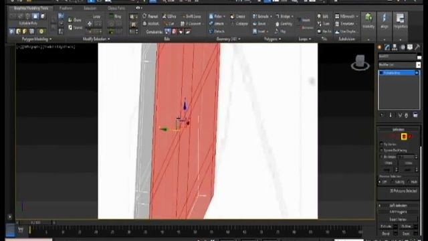Switch to the Selection ribbon tab
The height and width of the screenshot is (241, 428).
[x=90, y=8]
